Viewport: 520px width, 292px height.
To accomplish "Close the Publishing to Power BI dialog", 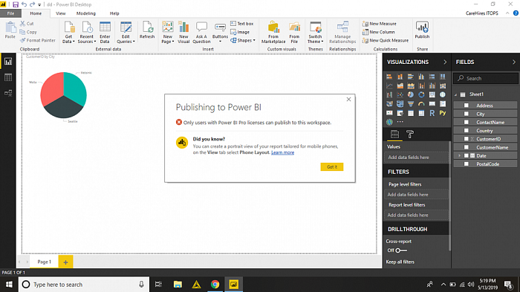I will pos(348,100).
